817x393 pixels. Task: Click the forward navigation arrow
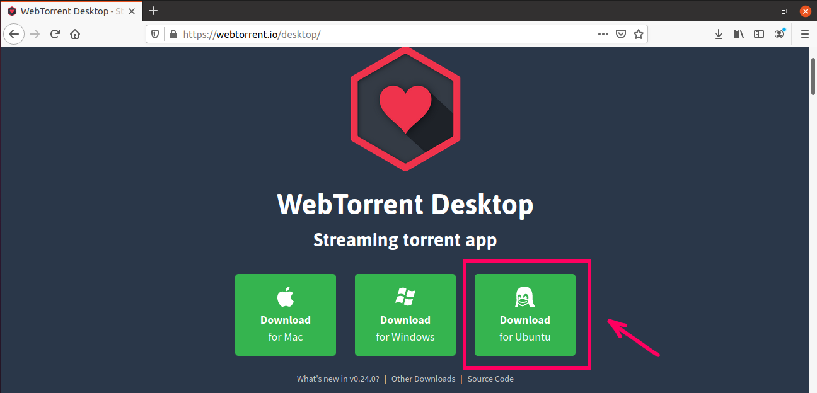point(35,34)
